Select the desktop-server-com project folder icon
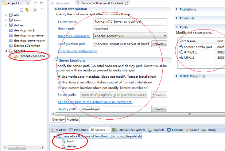 pos(11,40)
